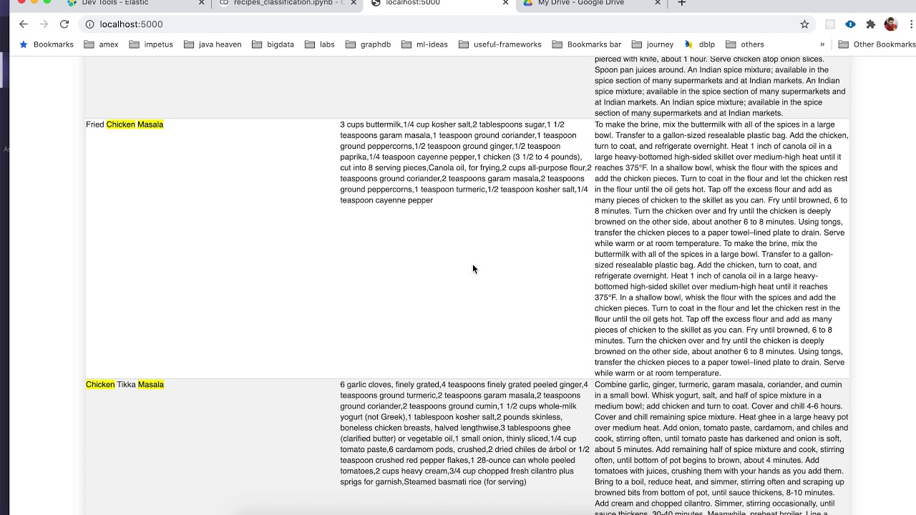Close the recipes_classification.ipynb tab
The width and height of the screenshot is (916, 515).
click(x=354, y=3)
